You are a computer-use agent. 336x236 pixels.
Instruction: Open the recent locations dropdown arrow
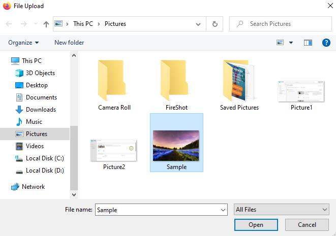pos(36,24)
